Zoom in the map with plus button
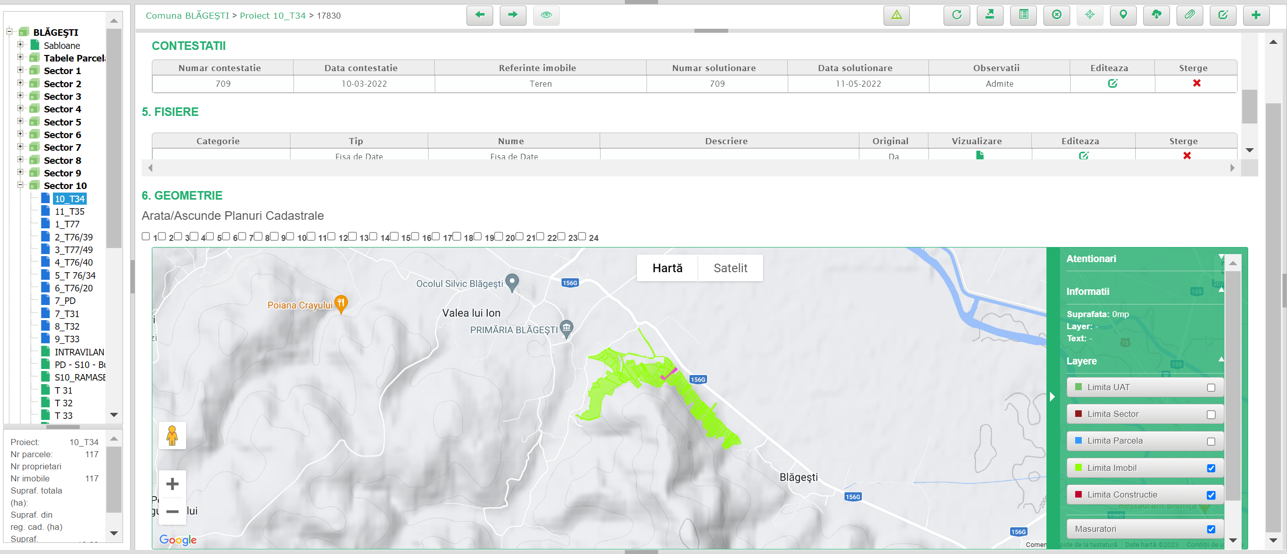This screenshot has width=1287, height=554. click(172, 484)
